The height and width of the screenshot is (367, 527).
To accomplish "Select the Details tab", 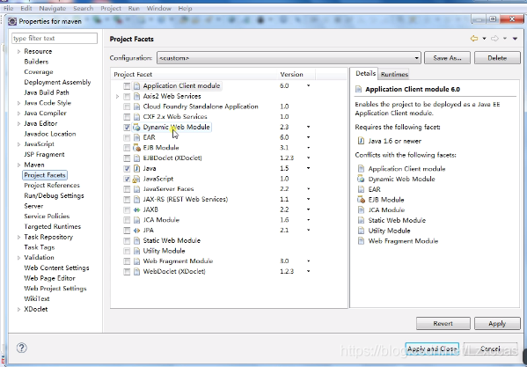I will pos(365,73).
